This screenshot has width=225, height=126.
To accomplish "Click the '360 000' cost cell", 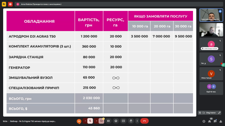I will (x=89, y=47).
